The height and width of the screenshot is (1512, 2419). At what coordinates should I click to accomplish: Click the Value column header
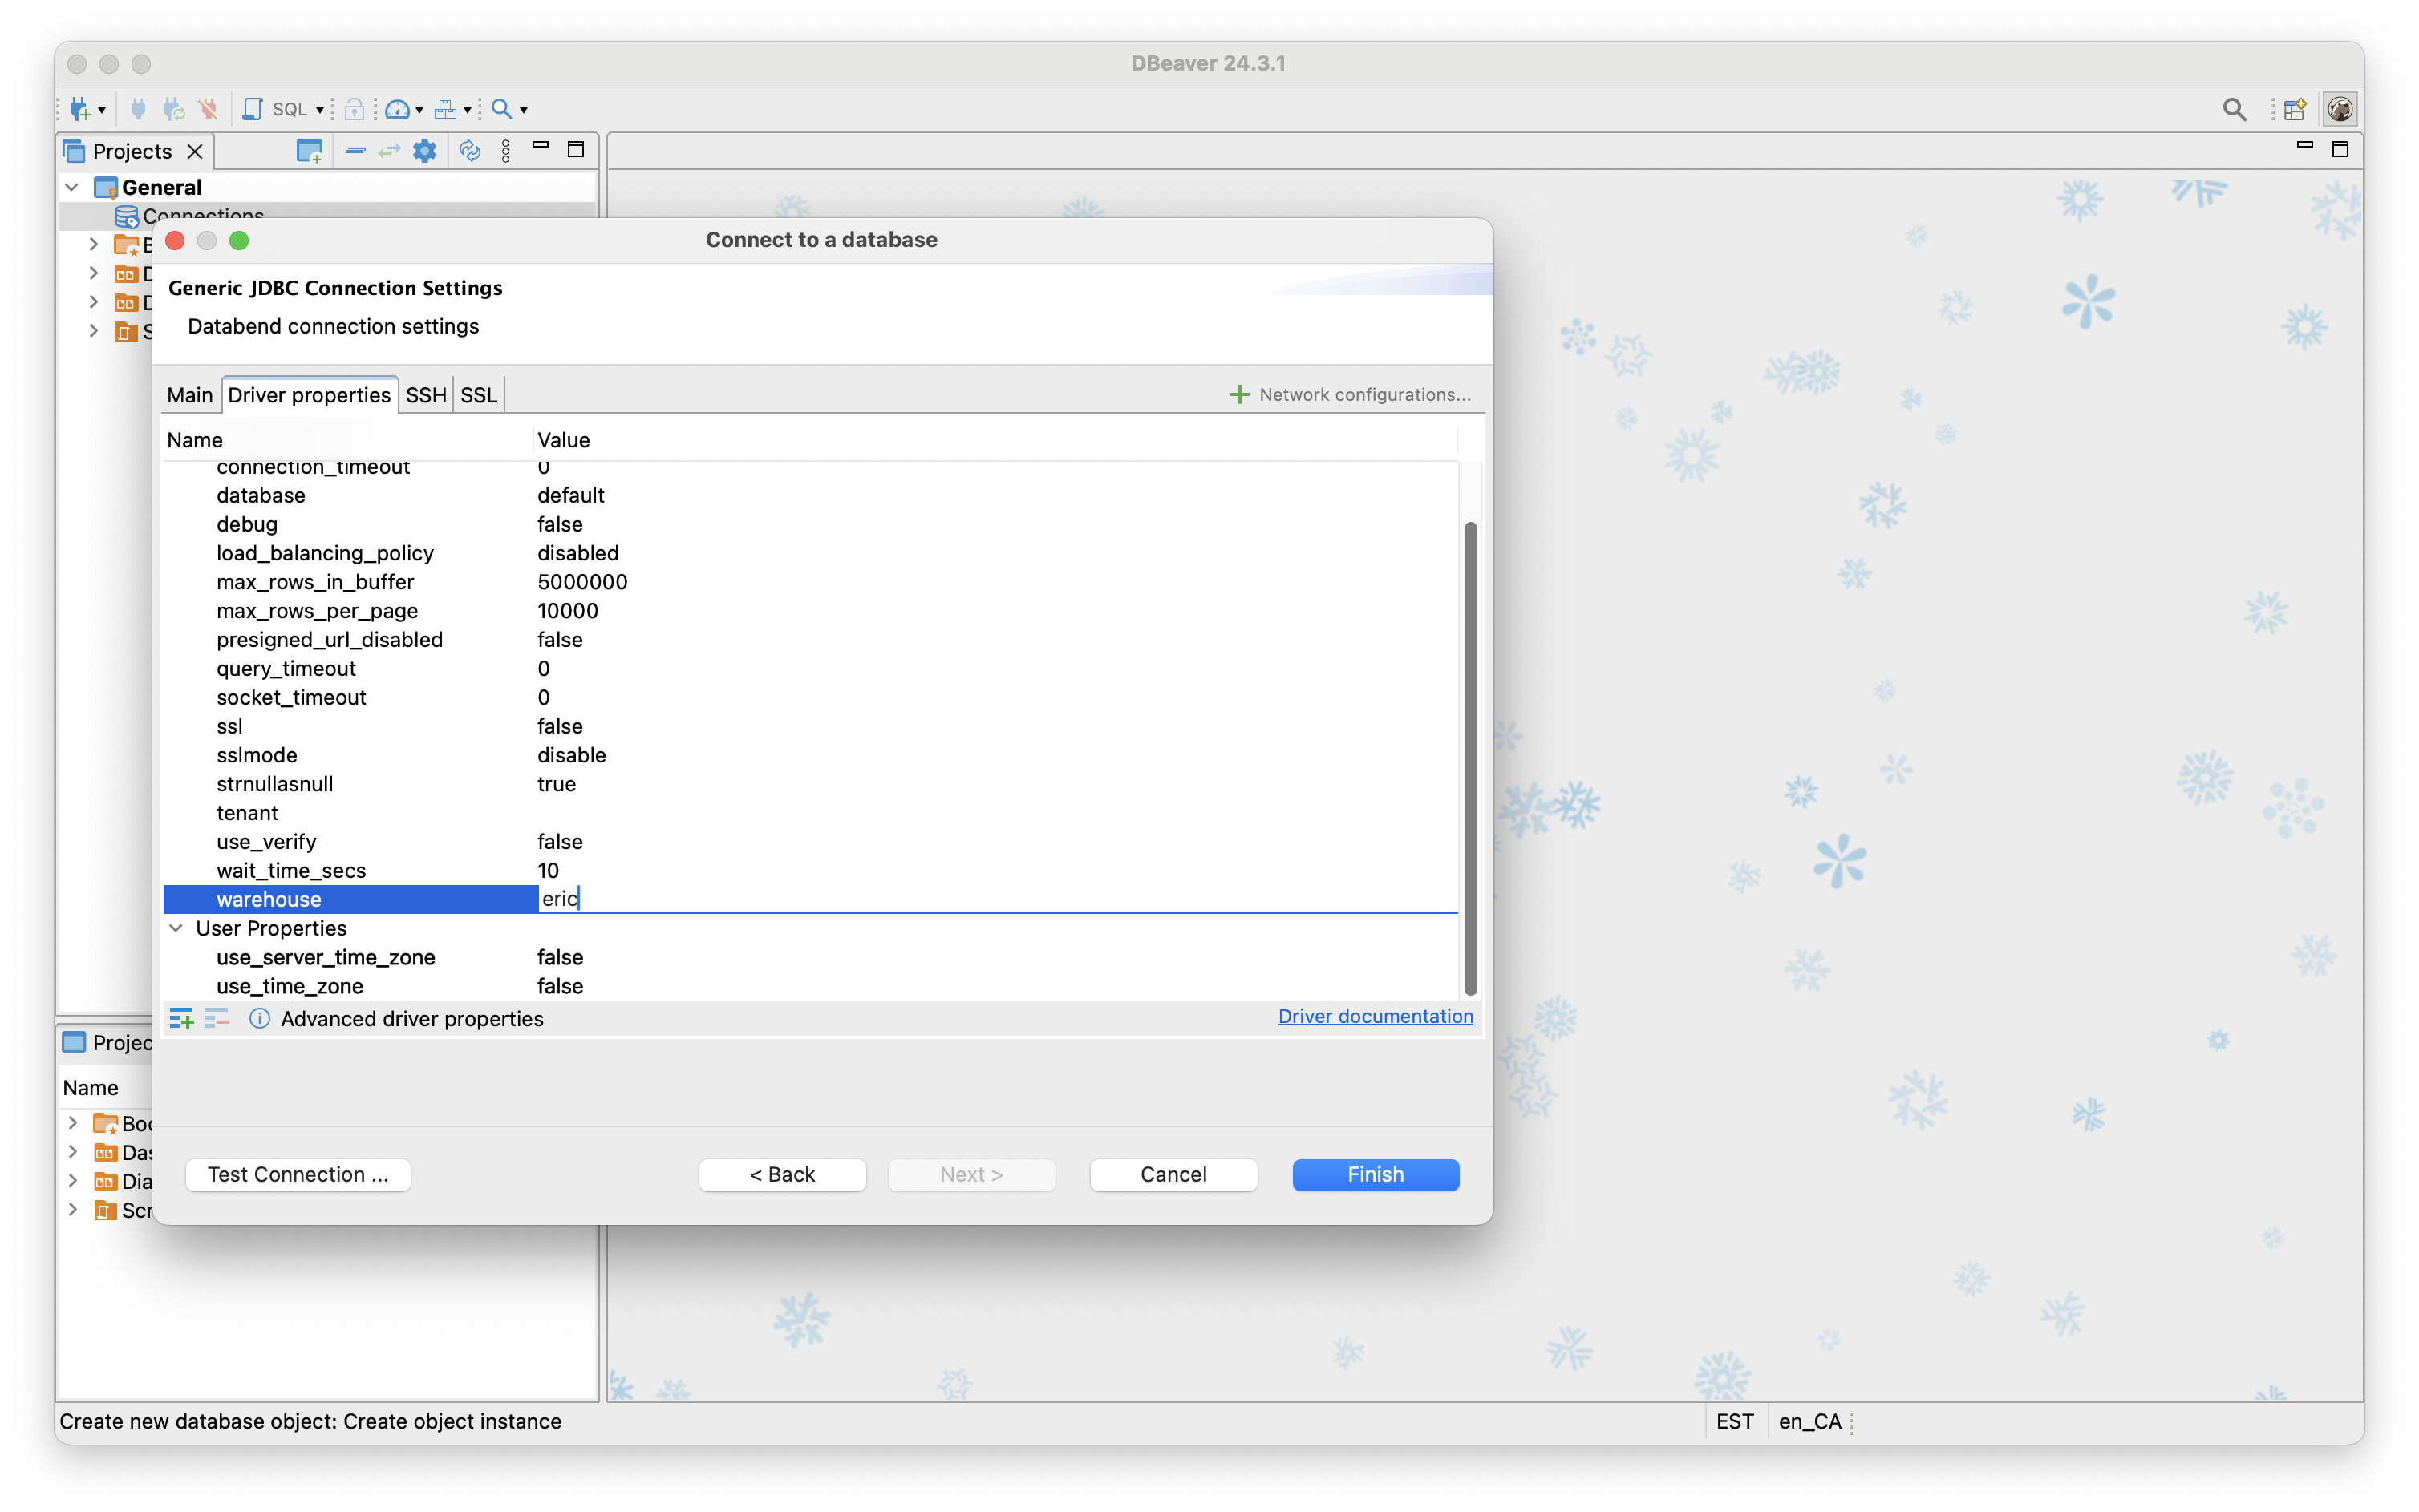(x=995, y=440)
